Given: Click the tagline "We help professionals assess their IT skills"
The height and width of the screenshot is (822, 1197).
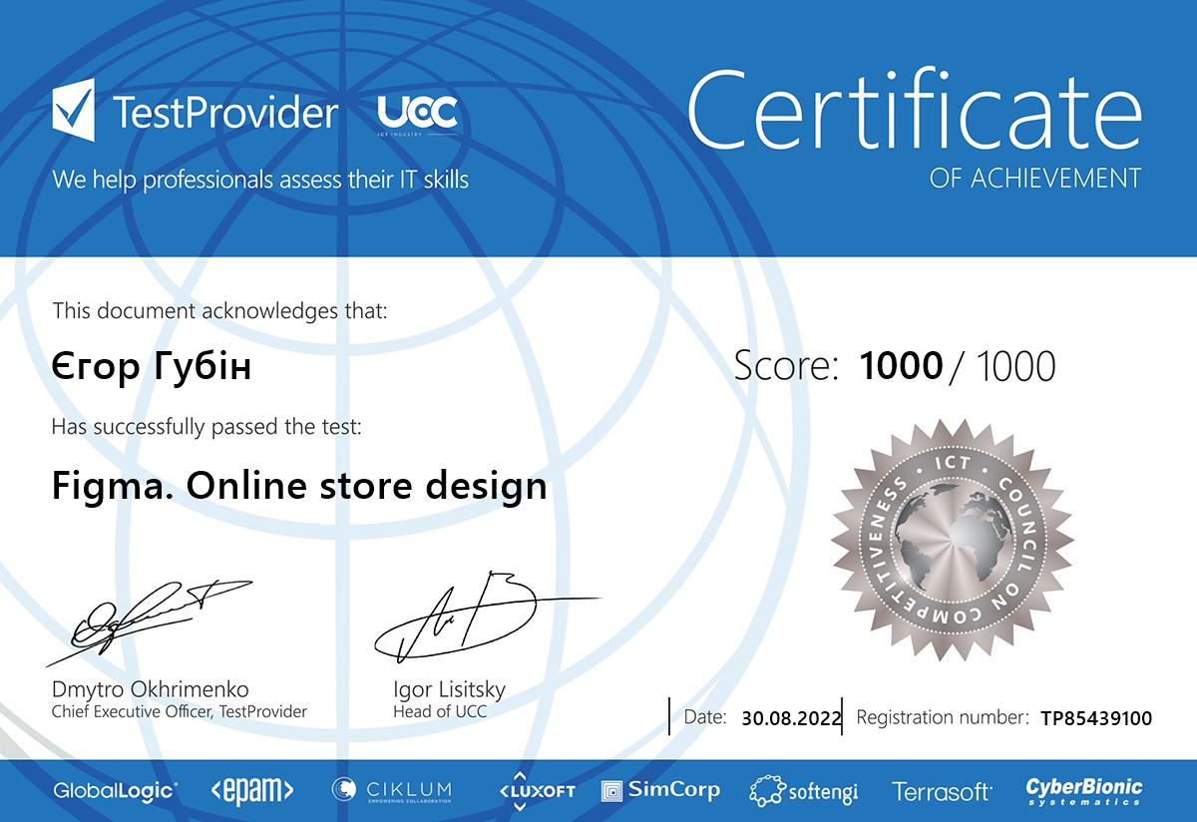Looking at the screenshot, I should click(x=260, y=181).
